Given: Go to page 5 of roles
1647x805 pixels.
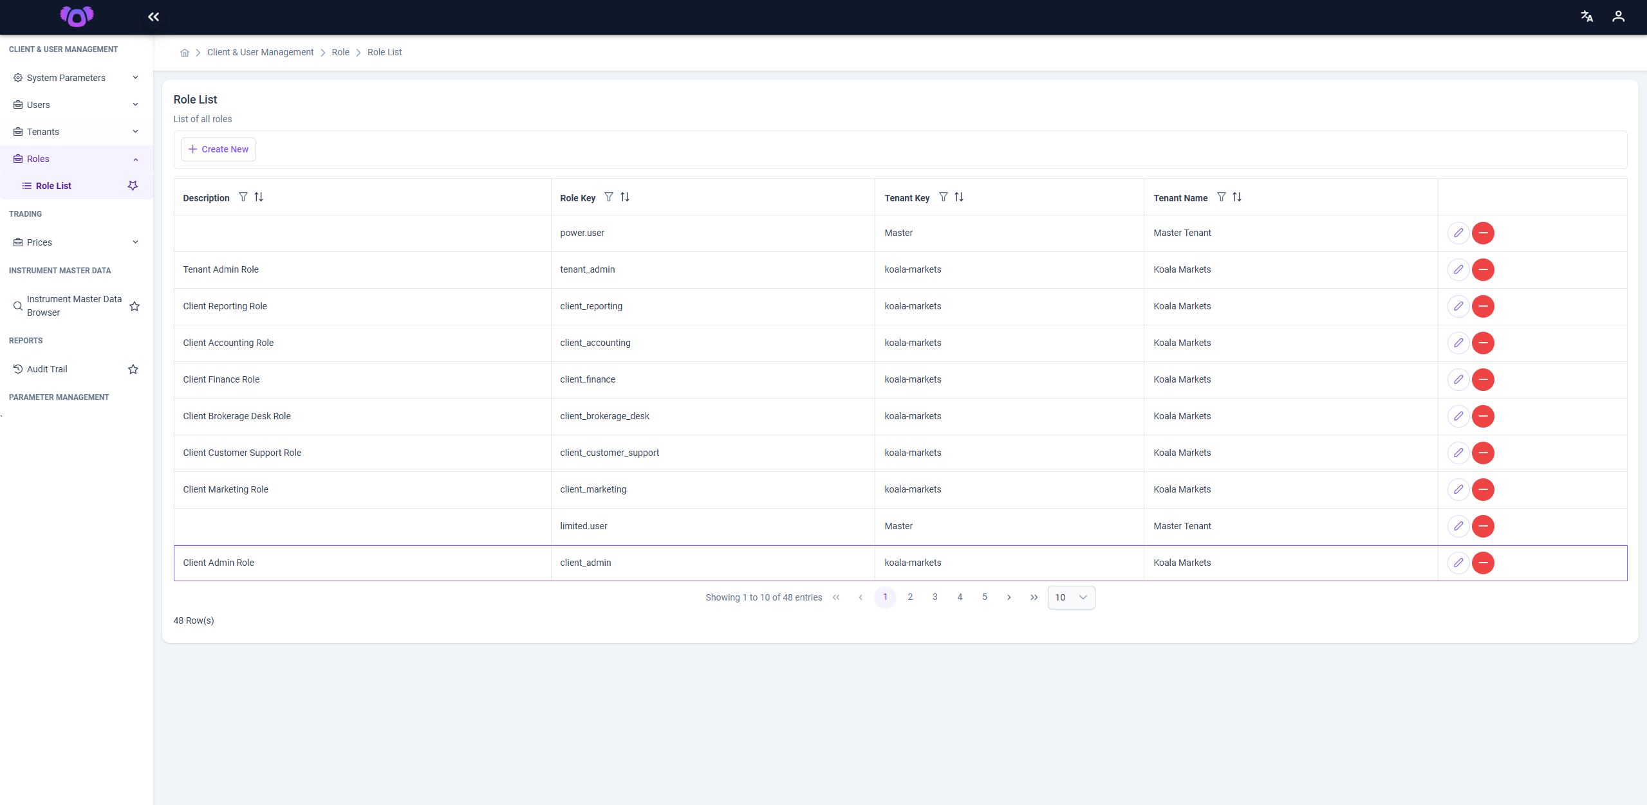Looking at the screenshot, I should (985, 597).
